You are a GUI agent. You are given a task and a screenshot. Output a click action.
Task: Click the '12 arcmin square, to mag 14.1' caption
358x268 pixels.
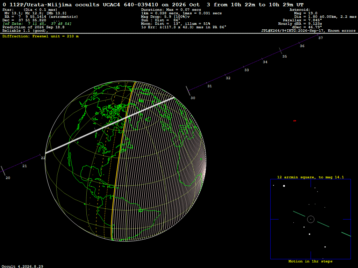pos(310,177)
